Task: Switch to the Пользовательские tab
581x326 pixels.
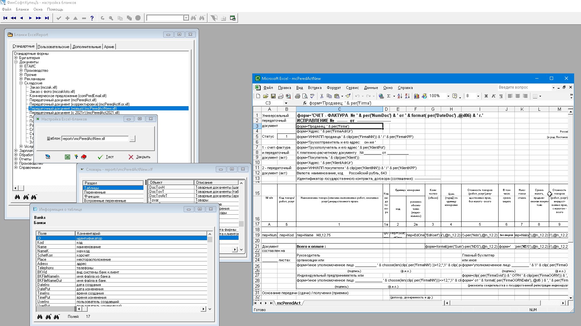Action: [53, 47]
